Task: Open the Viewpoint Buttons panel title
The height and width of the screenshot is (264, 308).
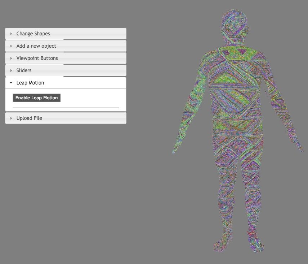Action: 37,58
